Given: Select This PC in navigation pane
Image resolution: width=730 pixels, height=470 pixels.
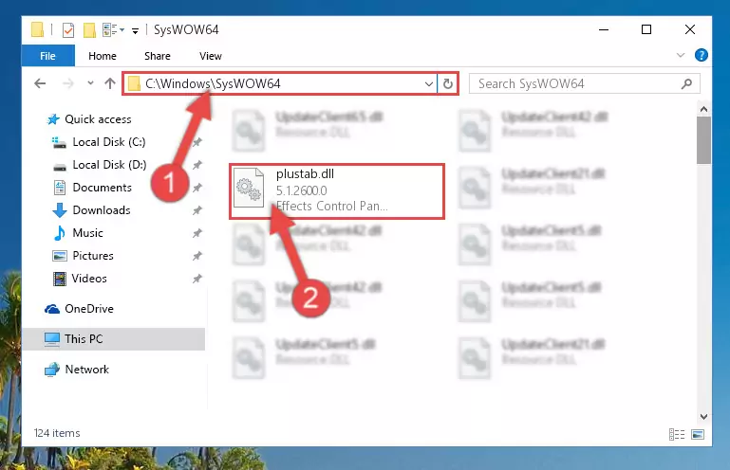Looking at the screenshot, I should coord(114,339).
